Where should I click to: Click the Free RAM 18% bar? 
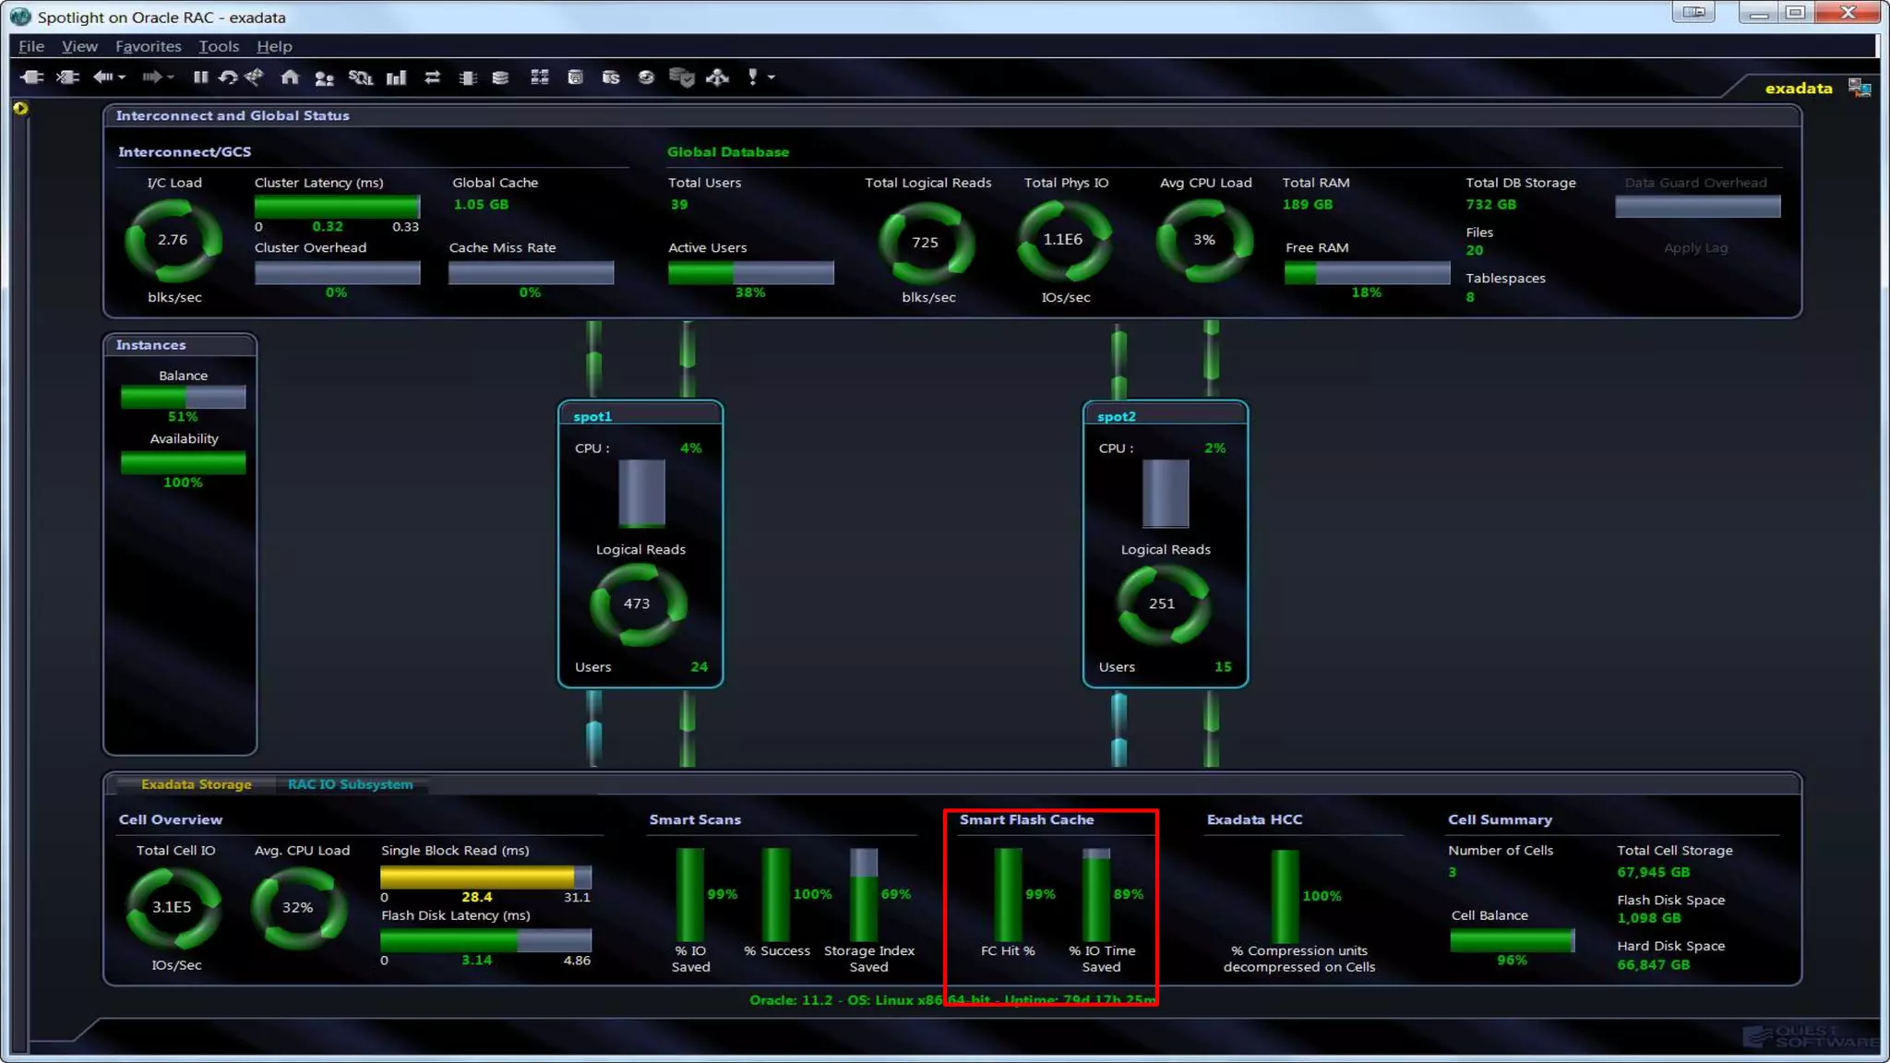click(x=1367, y=273)
